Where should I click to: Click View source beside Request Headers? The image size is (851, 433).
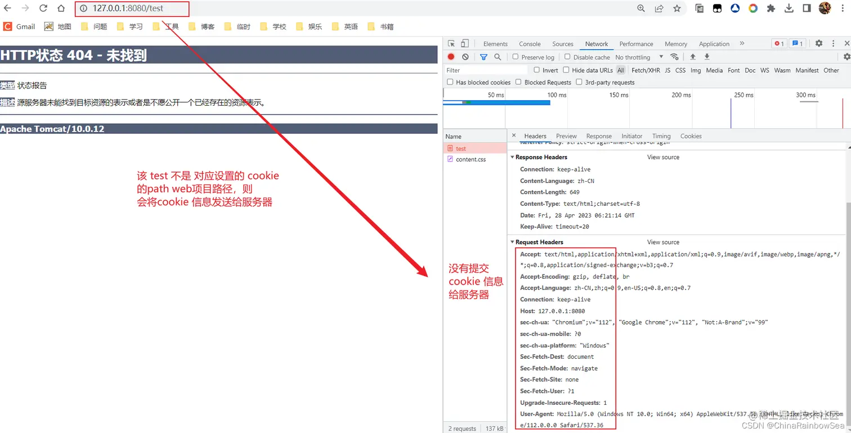663,242
